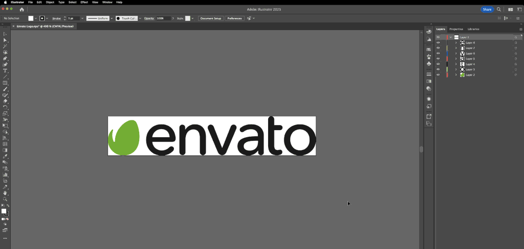524x249 pixels.
Task: Toggle visibility of Layer 2
Action: pos(438,74)
